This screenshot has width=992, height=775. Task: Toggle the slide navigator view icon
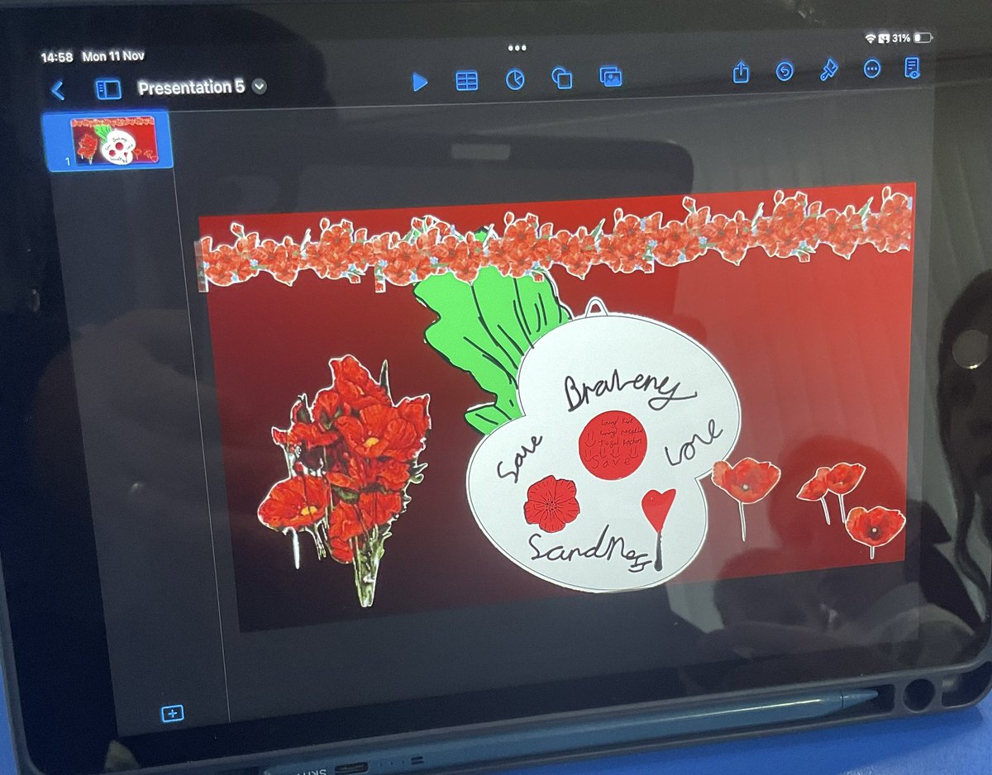coord(107,88)
